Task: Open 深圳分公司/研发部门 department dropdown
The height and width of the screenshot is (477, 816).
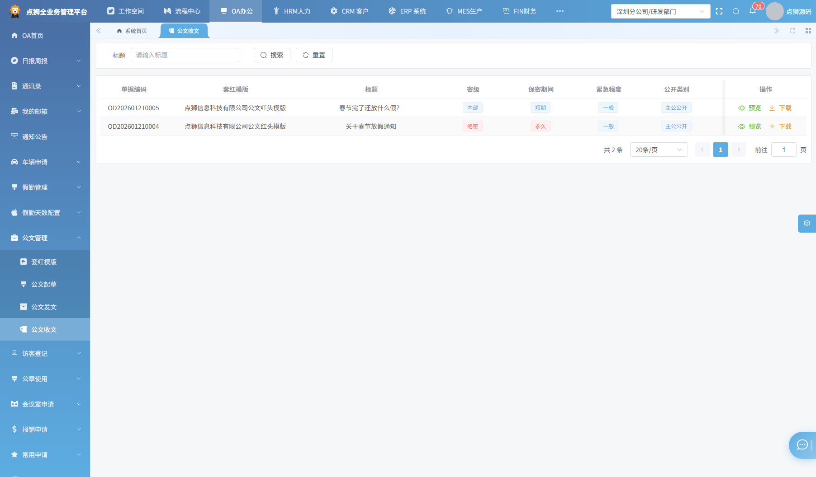Action: [x=660, y=11]
